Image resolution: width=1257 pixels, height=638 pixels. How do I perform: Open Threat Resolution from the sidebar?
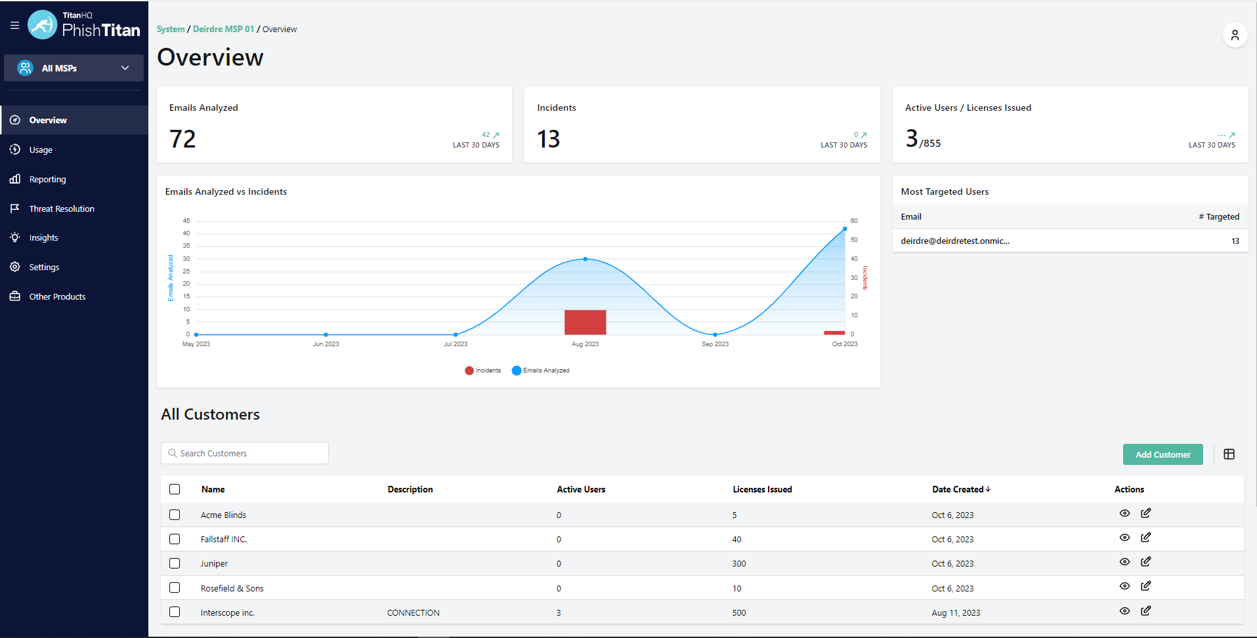(61, 208)
